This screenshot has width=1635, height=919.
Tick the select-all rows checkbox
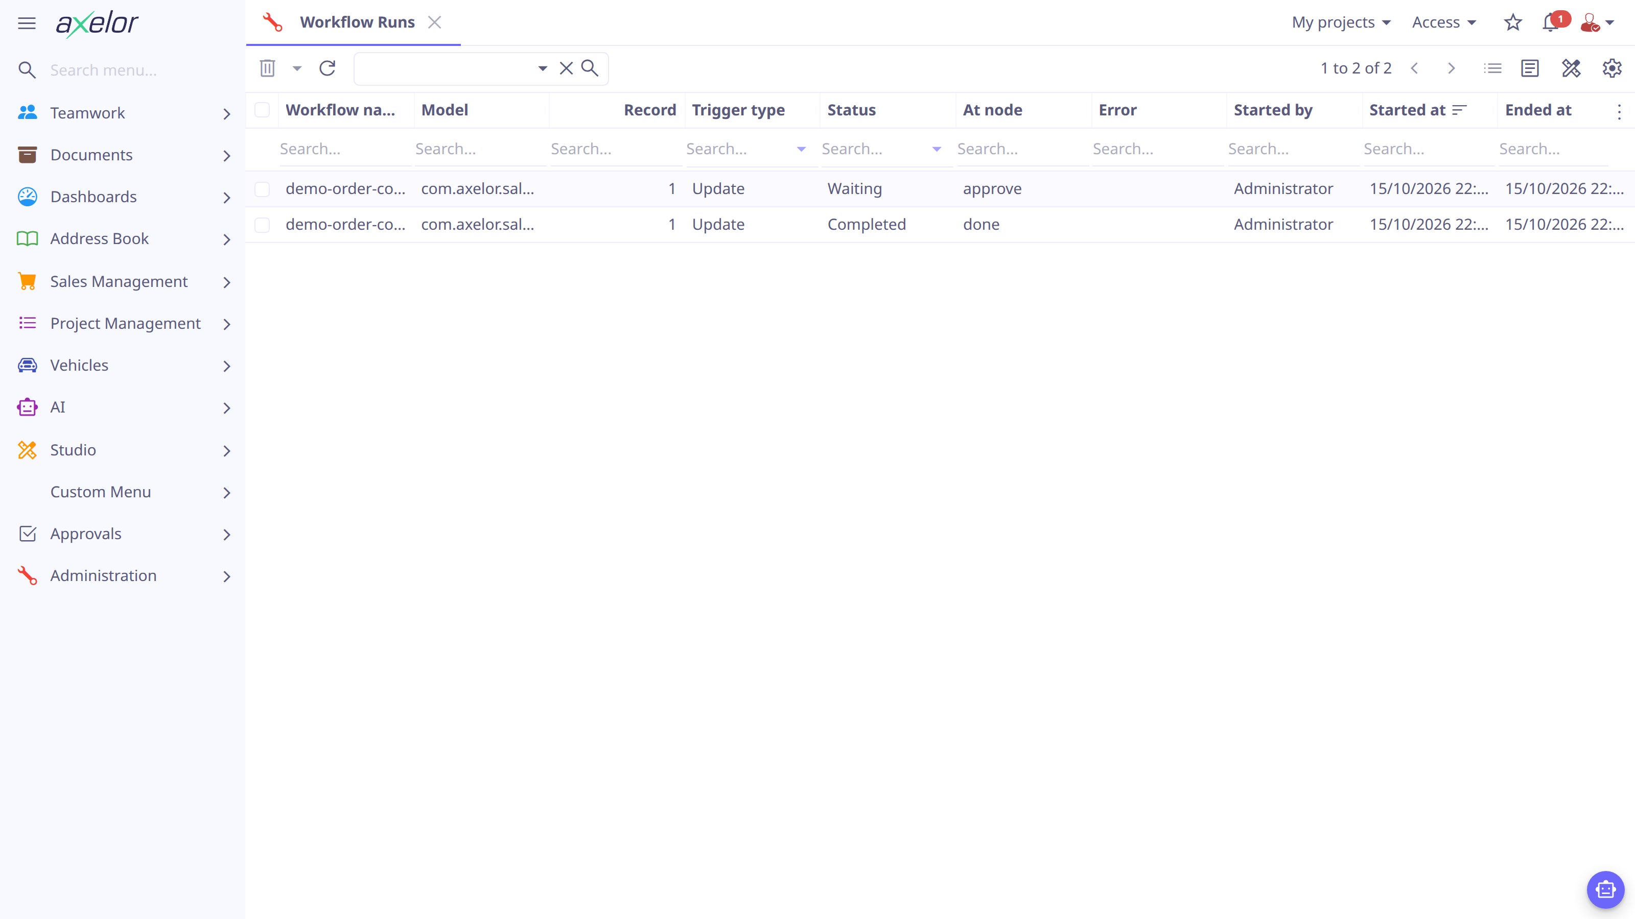coord(262,110)
